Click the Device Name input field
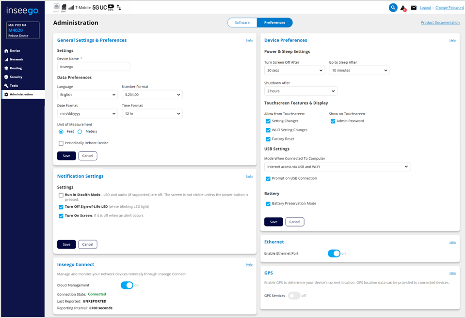The height and width of the screenshot is (318, 466). click(x=94, y=67)
